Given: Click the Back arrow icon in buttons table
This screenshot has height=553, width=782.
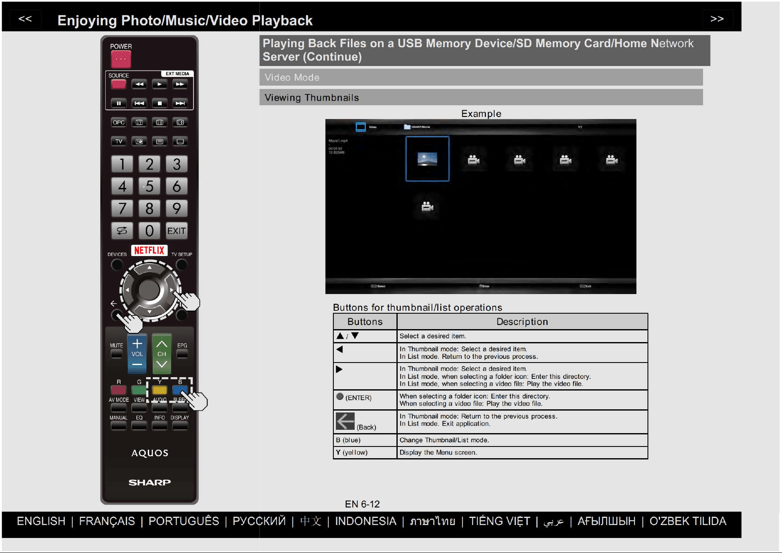Looking at the screenshot, I should [x=345, y=421].
